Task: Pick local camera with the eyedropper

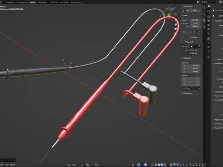Action: click(199, 32)
